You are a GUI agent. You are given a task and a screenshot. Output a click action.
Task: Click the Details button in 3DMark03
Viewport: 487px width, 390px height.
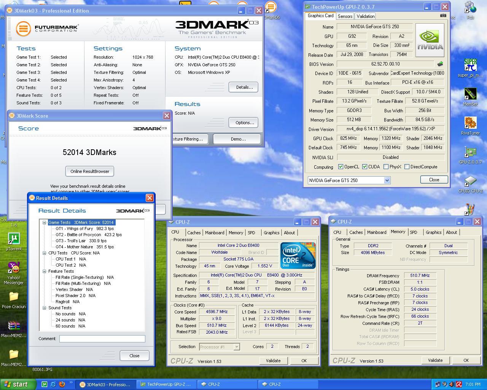[x=244, y=87]
